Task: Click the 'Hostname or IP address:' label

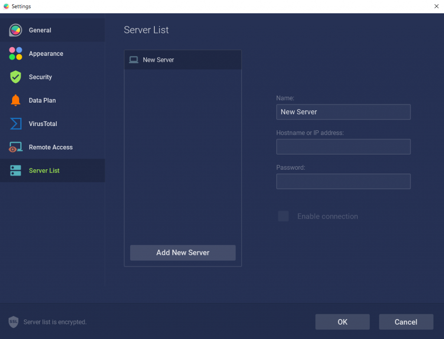Action: [310, 133]
